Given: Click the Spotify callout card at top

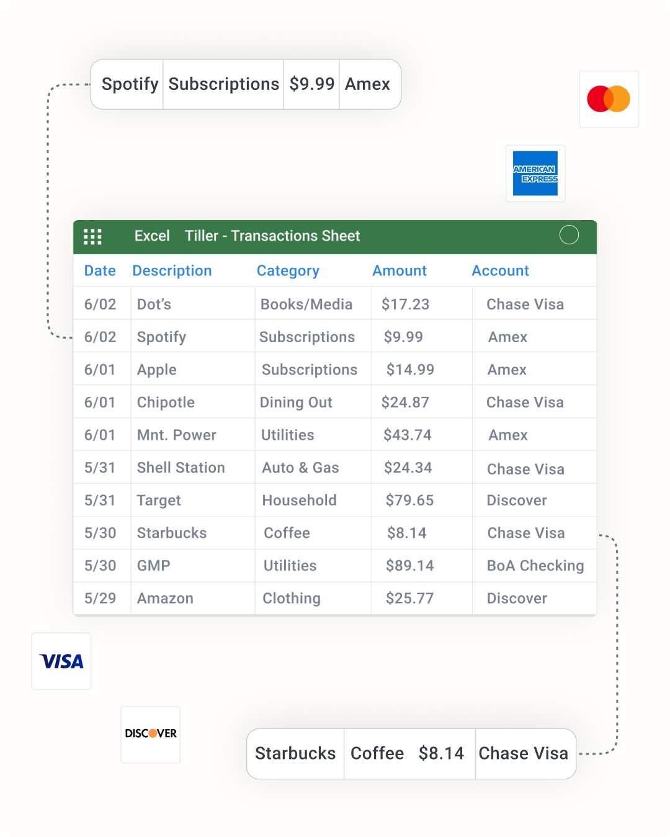Looking at the screenshot, I should (x=246, y=84).
